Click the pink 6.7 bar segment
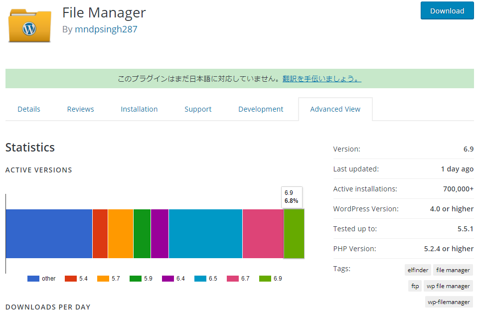Viewport: 479px width, 314px height. [263, 234]
